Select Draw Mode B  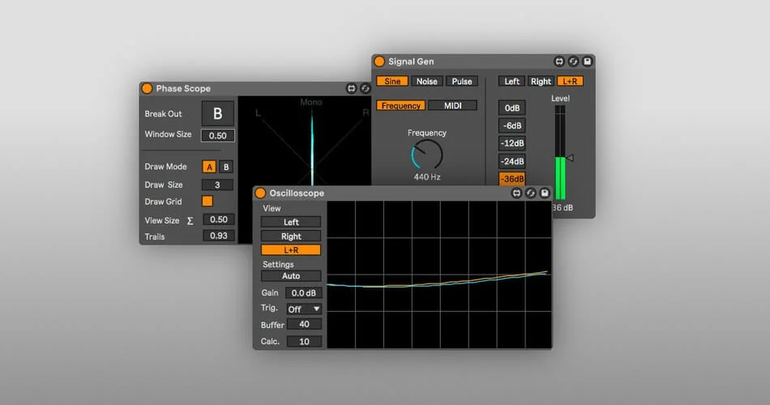226,167
